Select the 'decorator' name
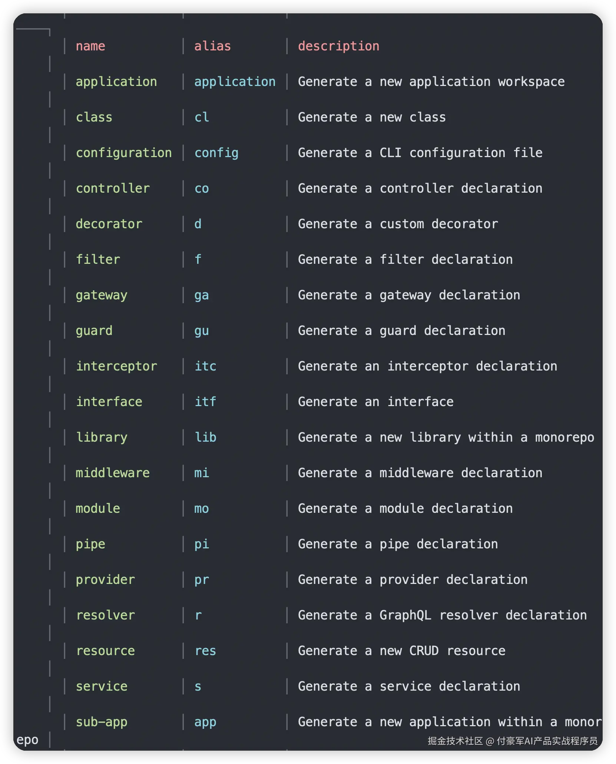 point(109,224)
